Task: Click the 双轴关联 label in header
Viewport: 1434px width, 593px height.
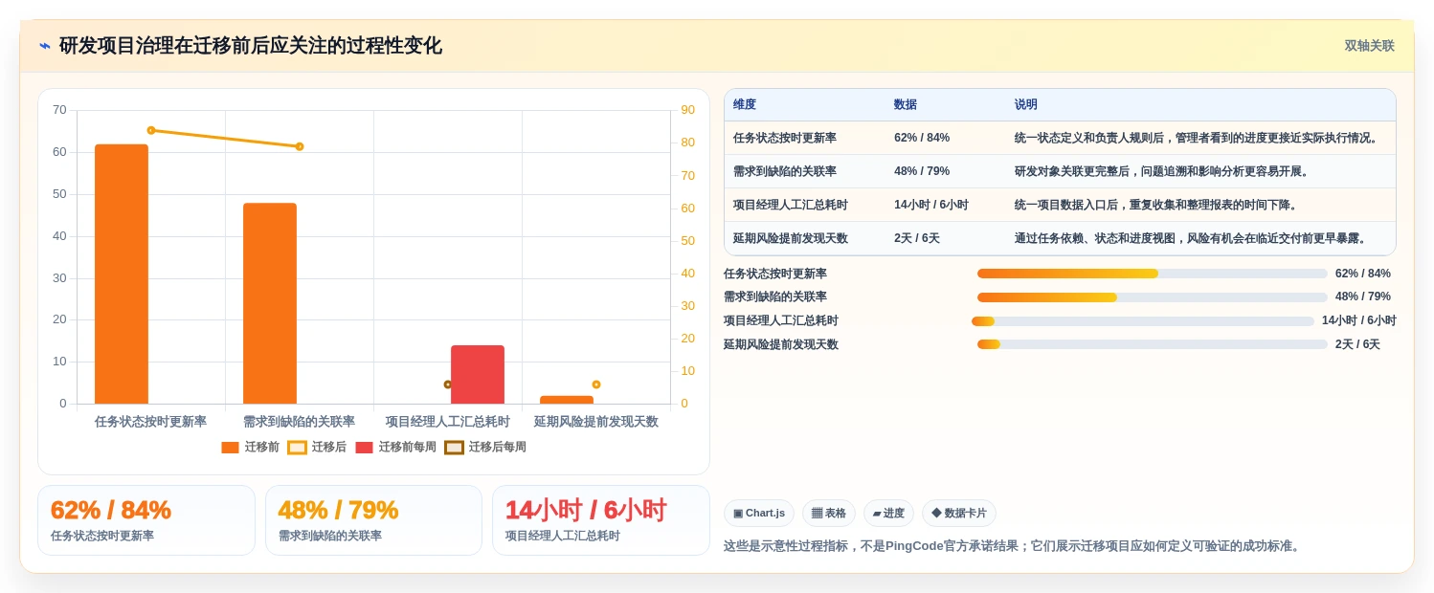Action: [1369, 46]
